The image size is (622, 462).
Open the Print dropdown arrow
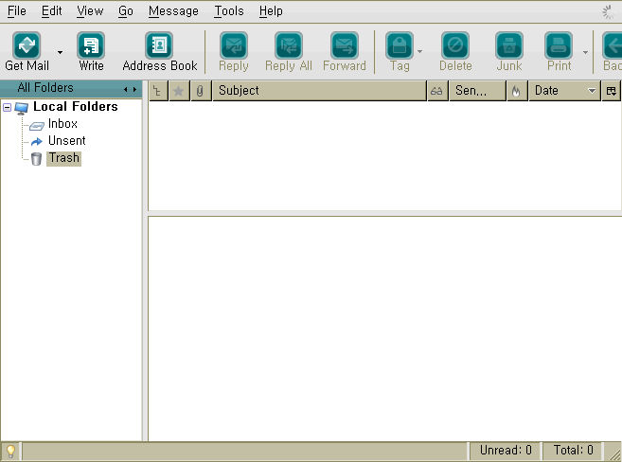585,52
